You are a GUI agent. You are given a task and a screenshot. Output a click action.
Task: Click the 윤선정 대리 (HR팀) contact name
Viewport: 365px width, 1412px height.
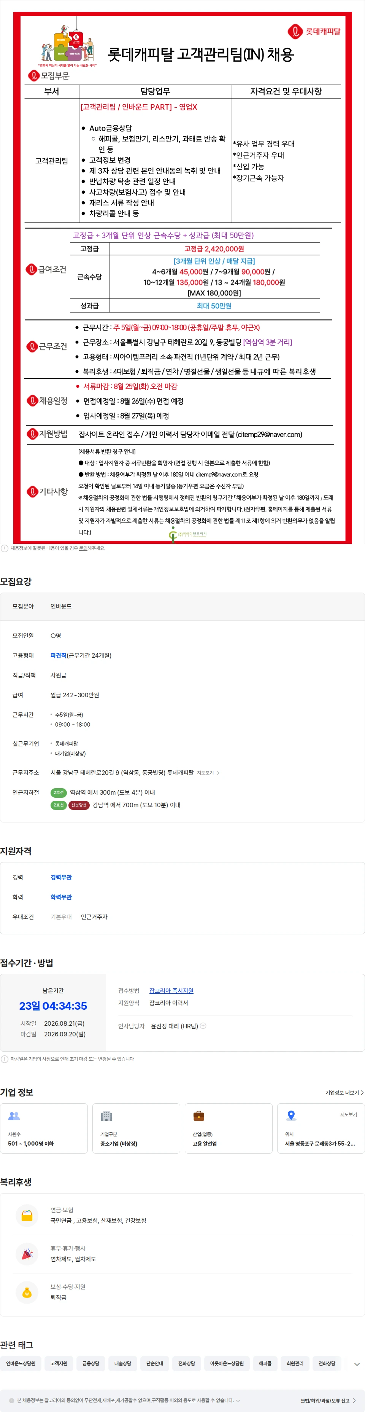[174, 1026]
